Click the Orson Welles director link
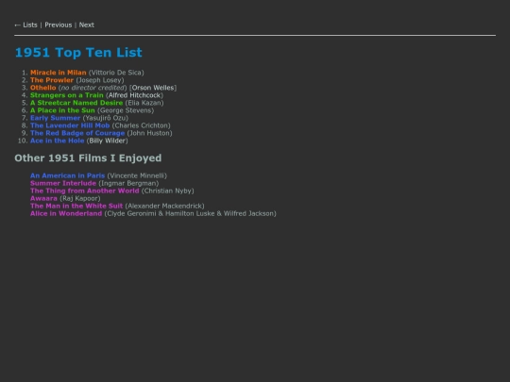The image size is (510, 382). (153, 88)
